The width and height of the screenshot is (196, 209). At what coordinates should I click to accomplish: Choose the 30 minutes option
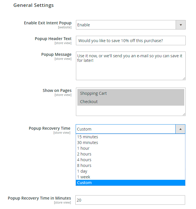click(88, 143)
